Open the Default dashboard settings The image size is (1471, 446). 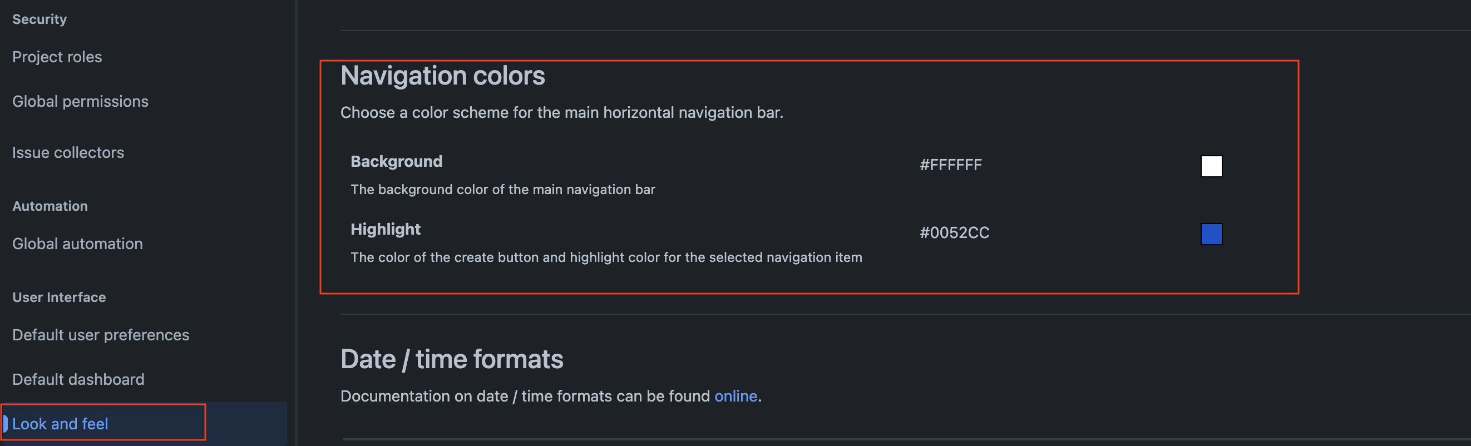[78, 379]
